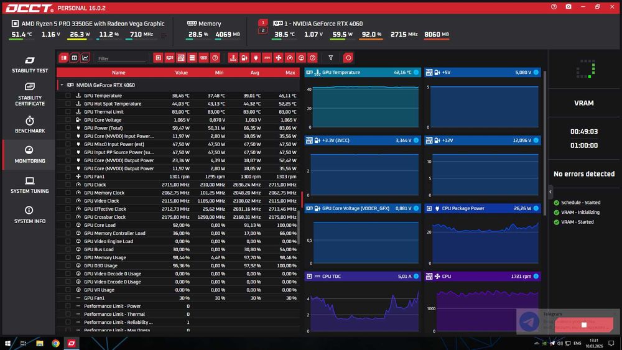
Task: Tick checkbox for GPU Memory Usage row
Action: click(68, 257)
